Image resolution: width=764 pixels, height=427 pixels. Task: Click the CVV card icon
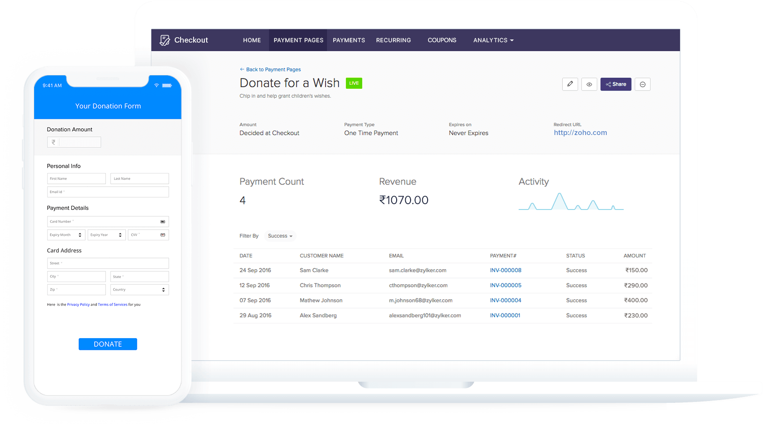pyautogui.click(x=163, y=235)
